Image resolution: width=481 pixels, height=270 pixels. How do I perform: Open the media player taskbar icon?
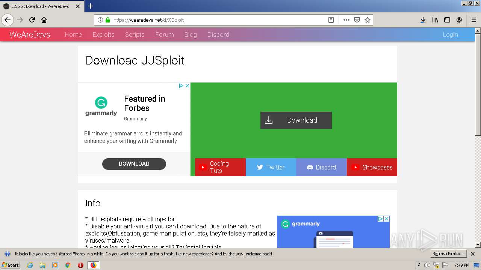(55, 265)
